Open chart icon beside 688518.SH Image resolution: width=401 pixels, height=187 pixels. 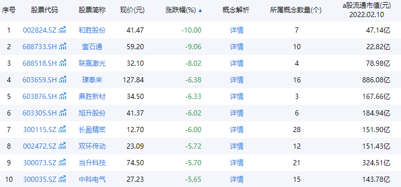[x=63, y=63]
